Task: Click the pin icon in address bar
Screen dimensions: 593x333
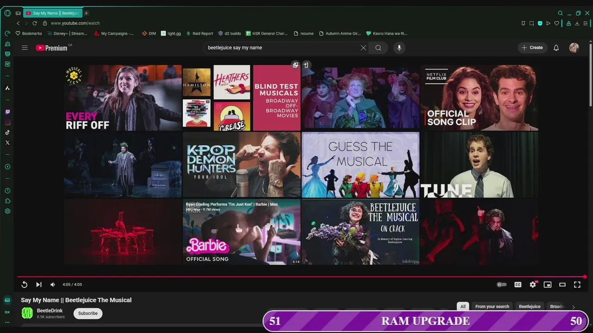Action: (523, 23)
